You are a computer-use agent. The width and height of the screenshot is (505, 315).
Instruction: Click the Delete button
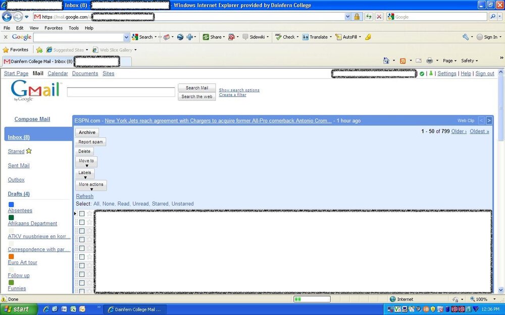coord(84,151)
